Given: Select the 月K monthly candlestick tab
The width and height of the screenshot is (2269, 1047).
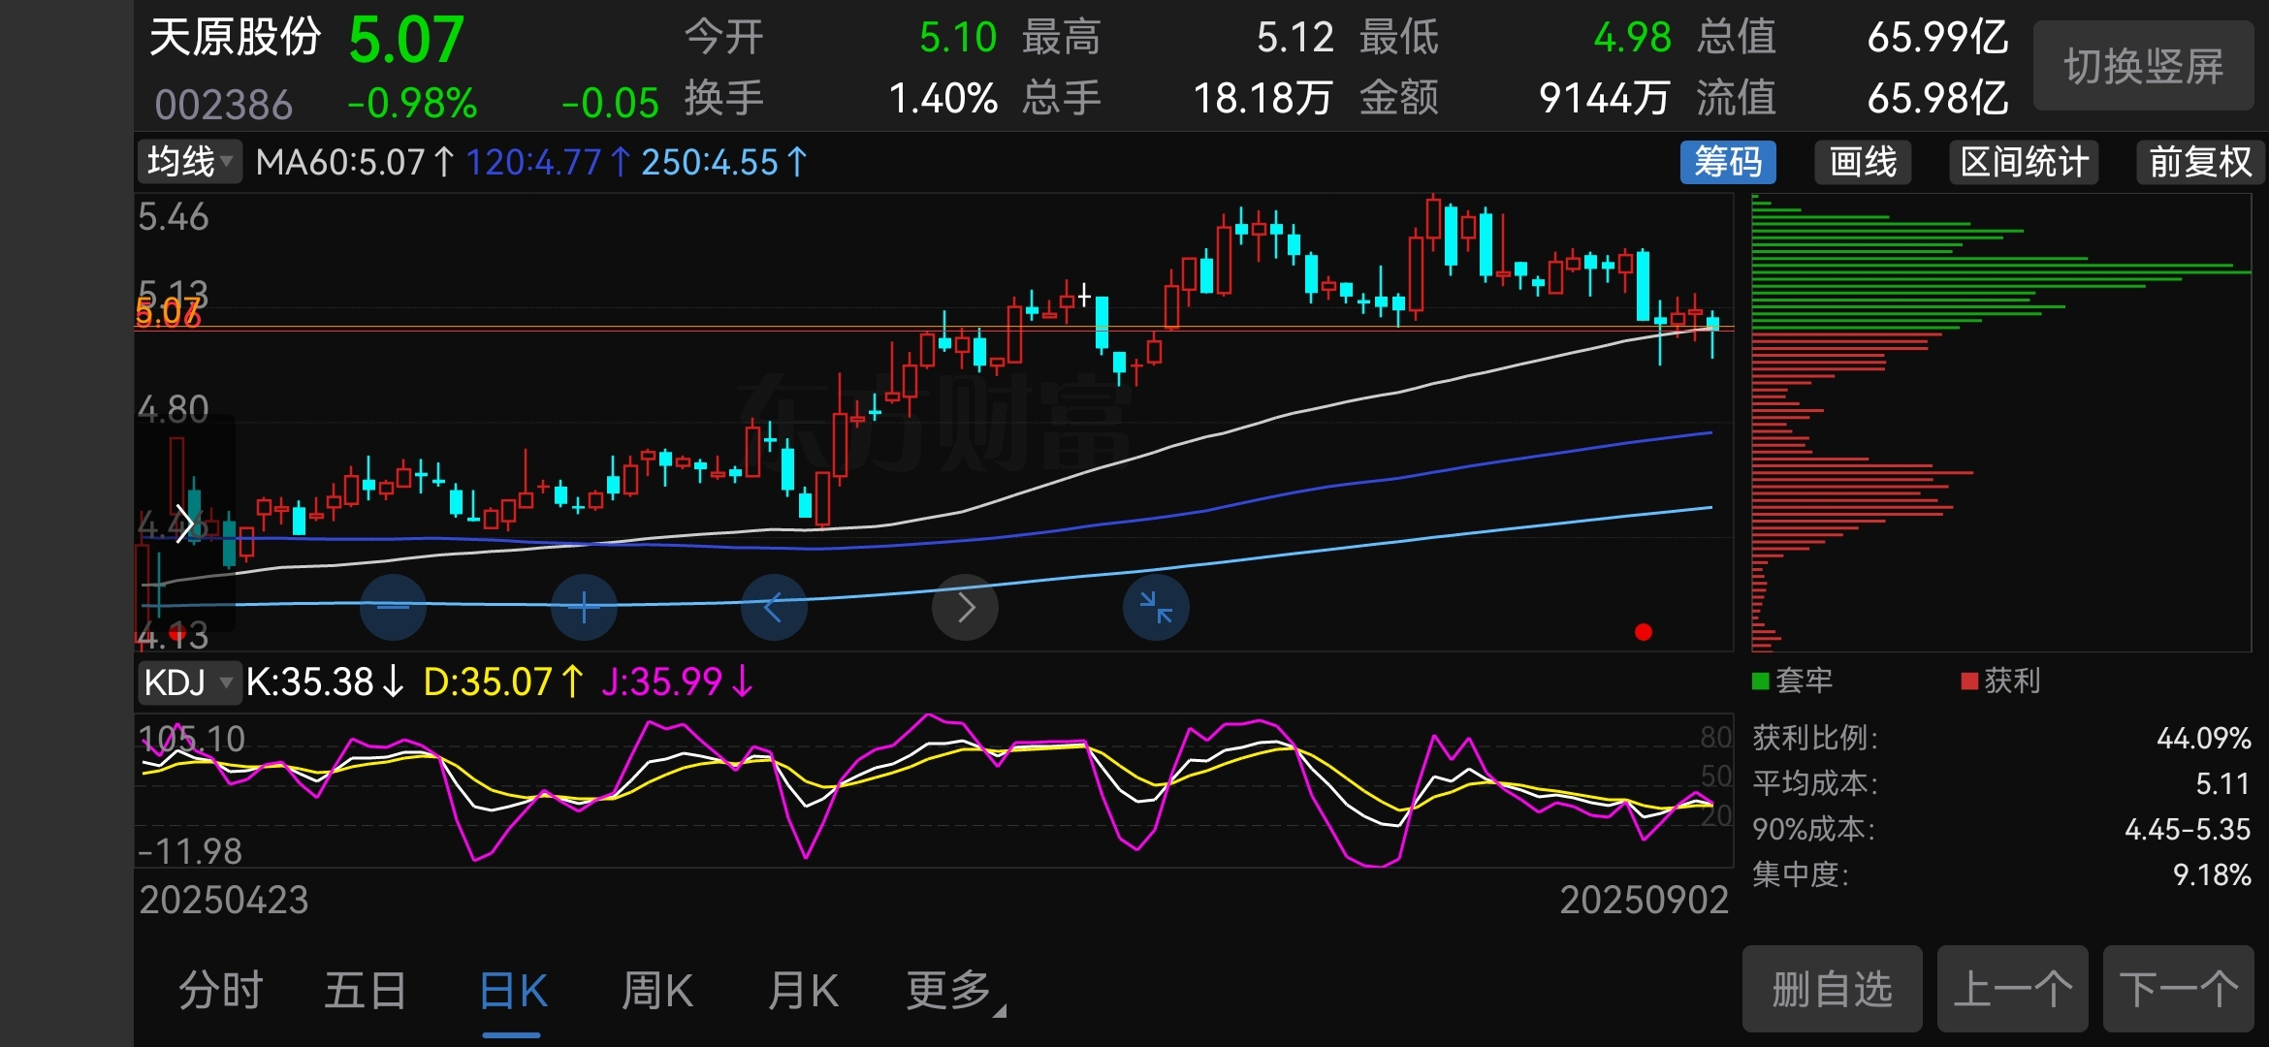Looking at the screenshot, I should (803, 991).
